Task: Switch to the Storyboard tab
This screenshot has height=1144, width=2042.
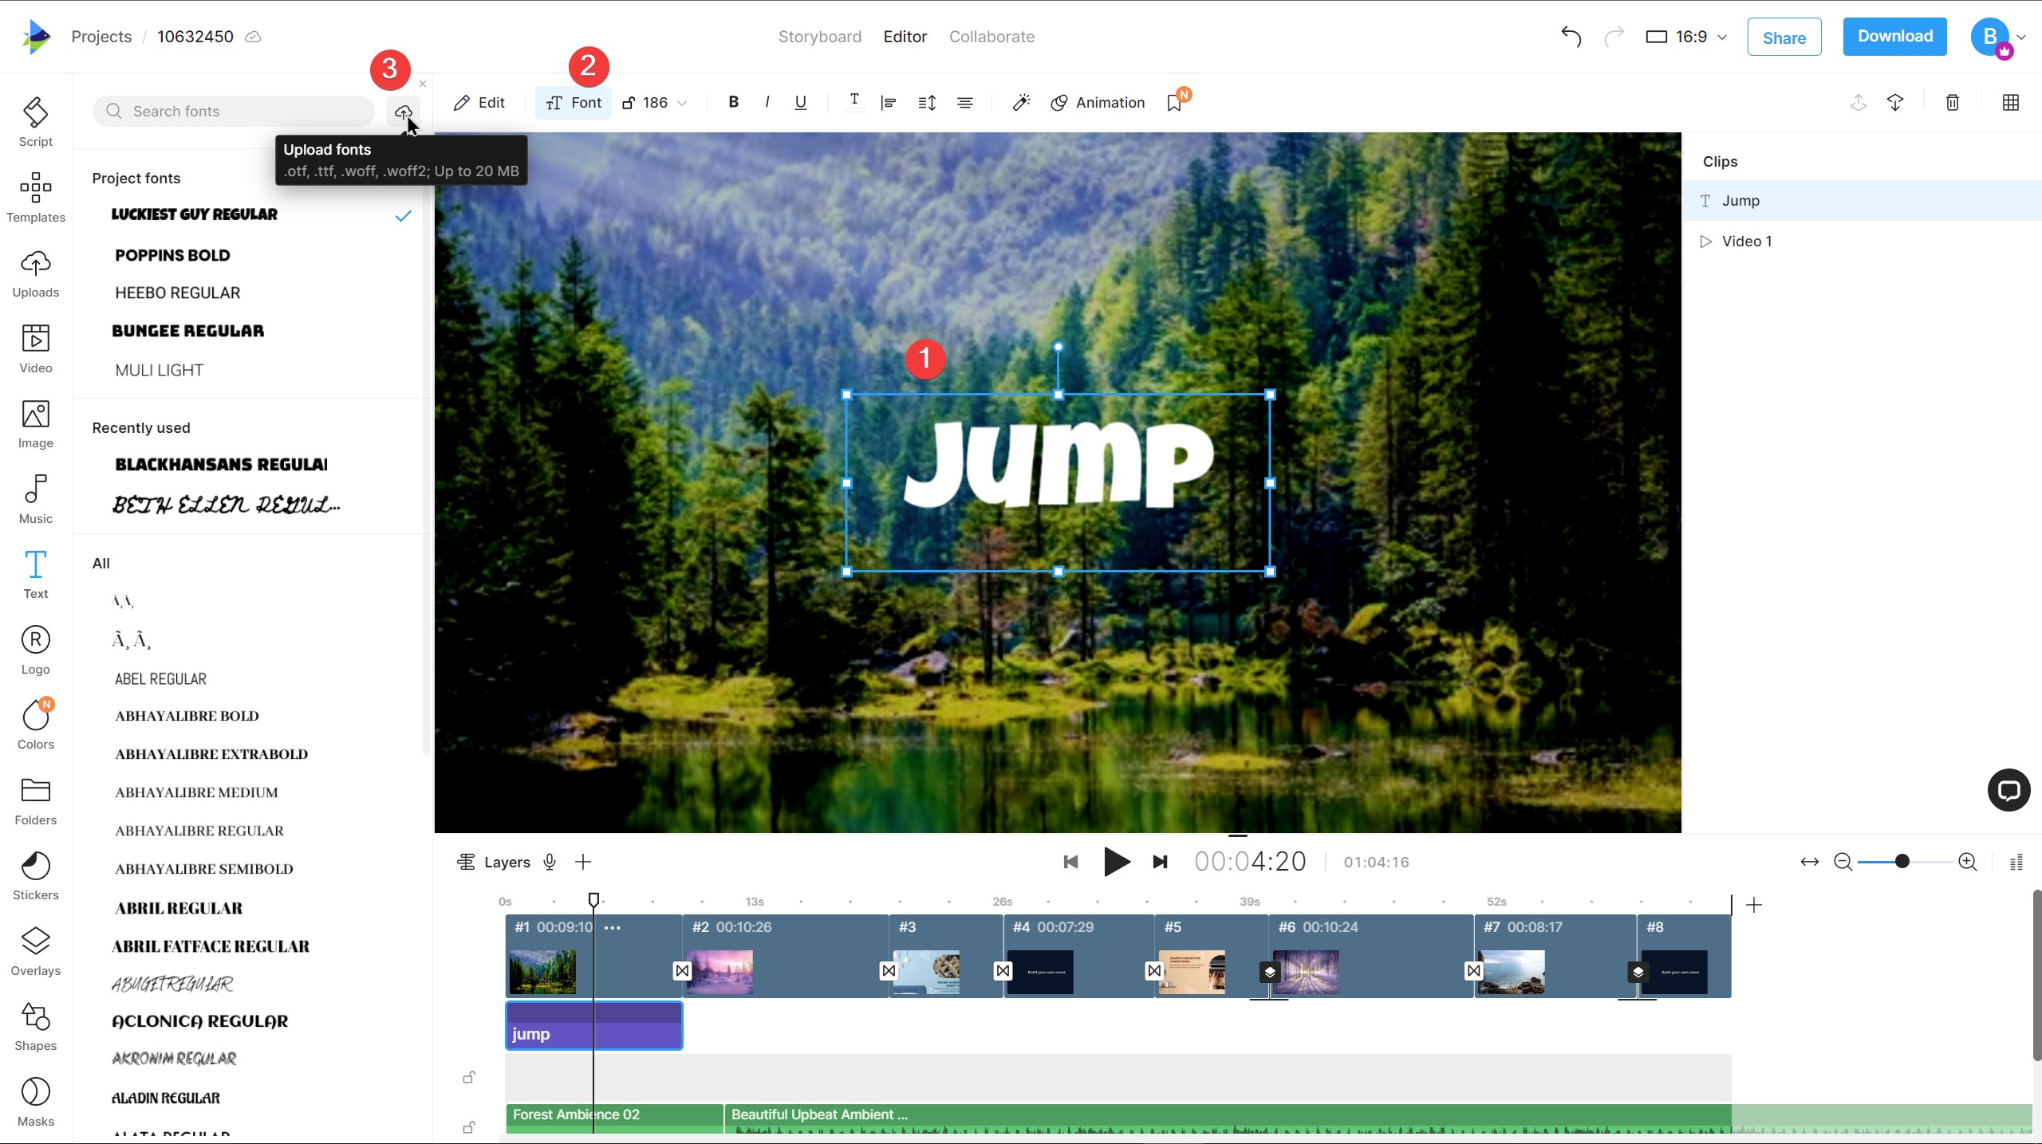Action: (819, 37)
